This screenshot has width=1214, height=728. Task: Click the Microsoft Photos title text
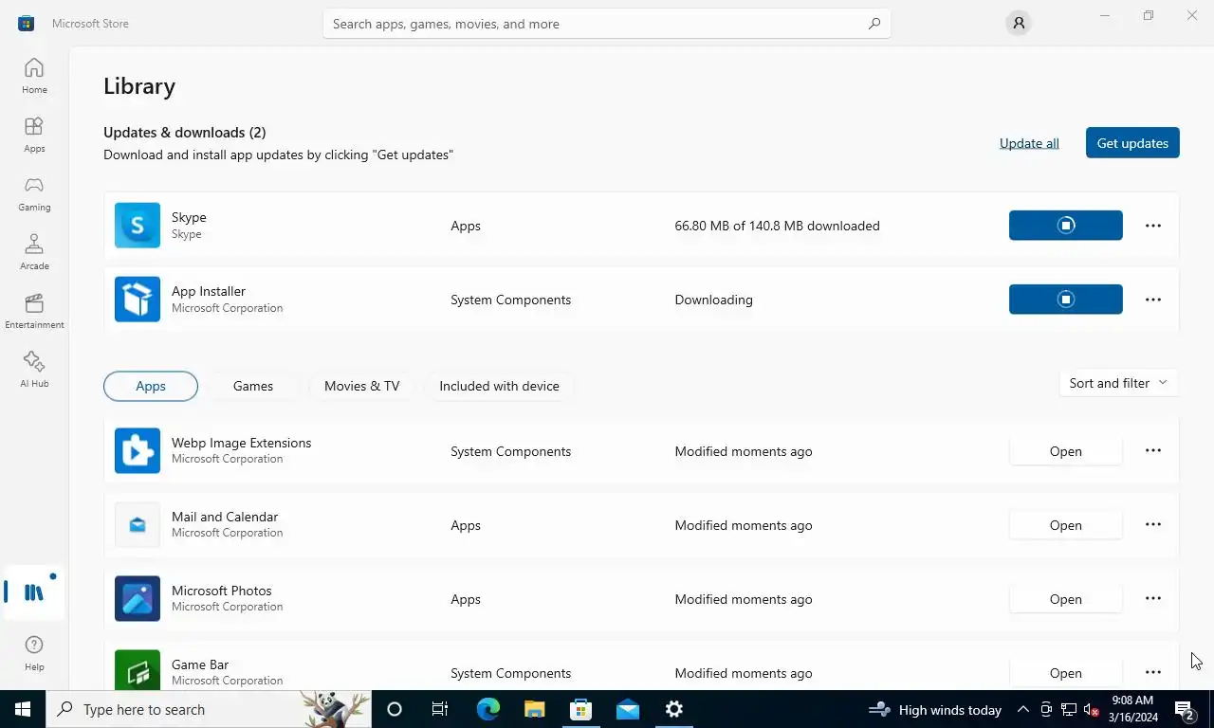click(222, 591)
